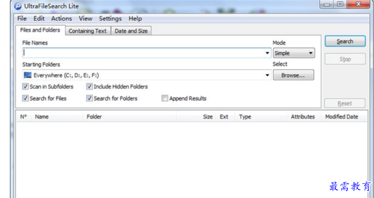Sort results by the N° column header
374x198 pixels.
tap(24, 117)
